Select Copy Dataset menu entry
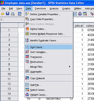Viewport: 94px width, 101px height. point(49,78)
